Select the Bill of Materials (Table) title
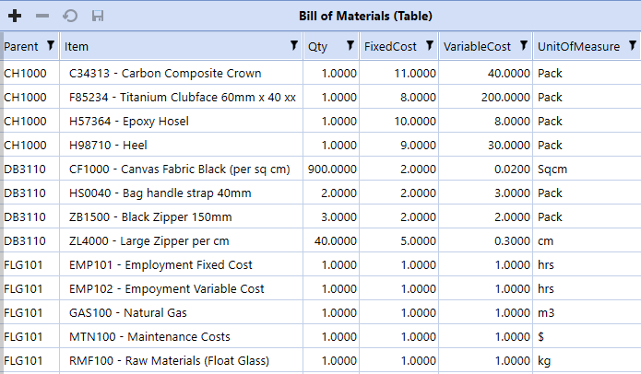641x374 pixels. pyautogui.click(x=365, y=16)
